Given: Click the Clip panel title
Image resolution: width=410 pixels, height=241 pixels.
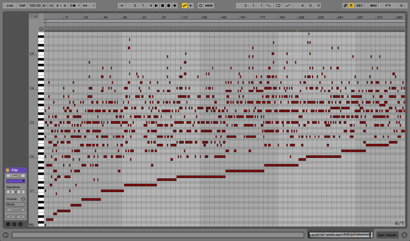Looking at the screenshot, I should [15, 170].
